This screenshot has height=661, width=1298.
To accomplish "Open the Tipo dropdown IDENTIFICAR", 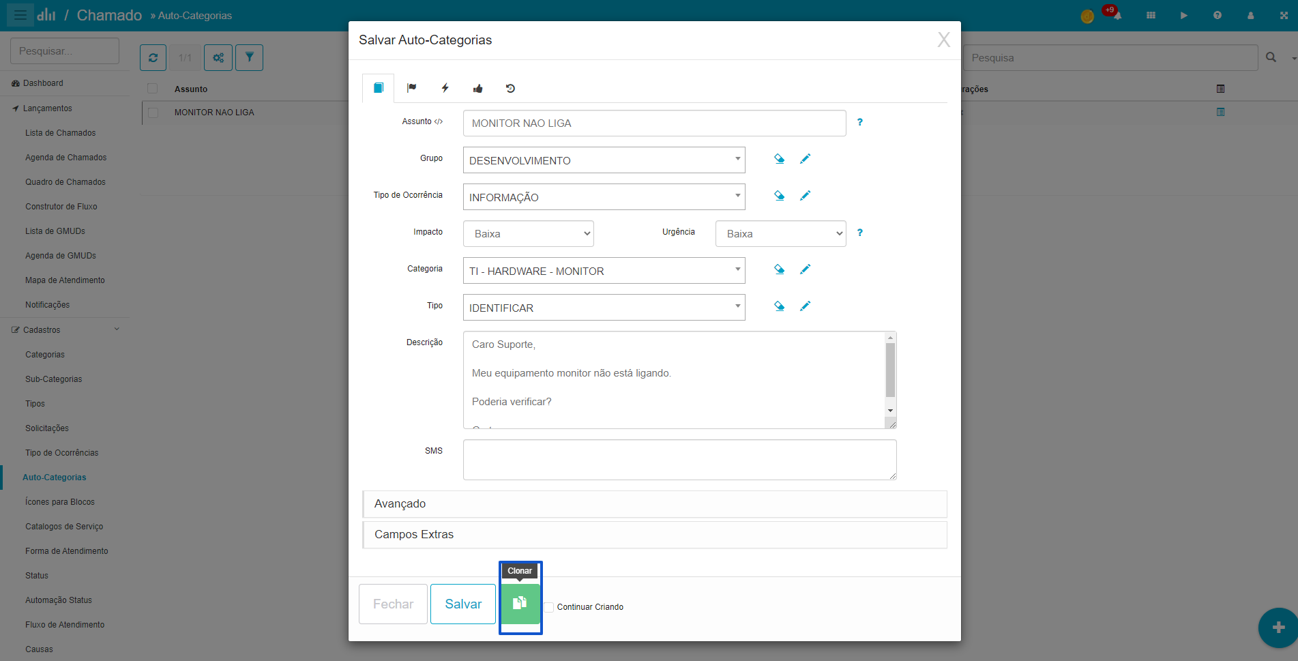I will 604,308.
